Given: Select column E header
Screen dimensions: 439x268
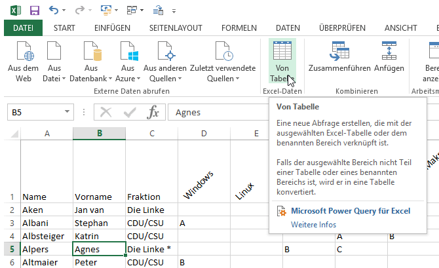Looking at the screenshot, I should click(256, 134).
